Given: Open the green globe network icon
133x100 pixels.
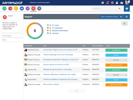Looking at the screenshot, I should [x=4, y=9].
